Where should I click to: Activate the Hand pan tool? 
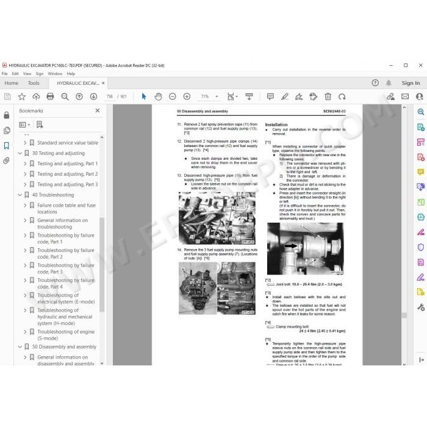tap(158, 96)
